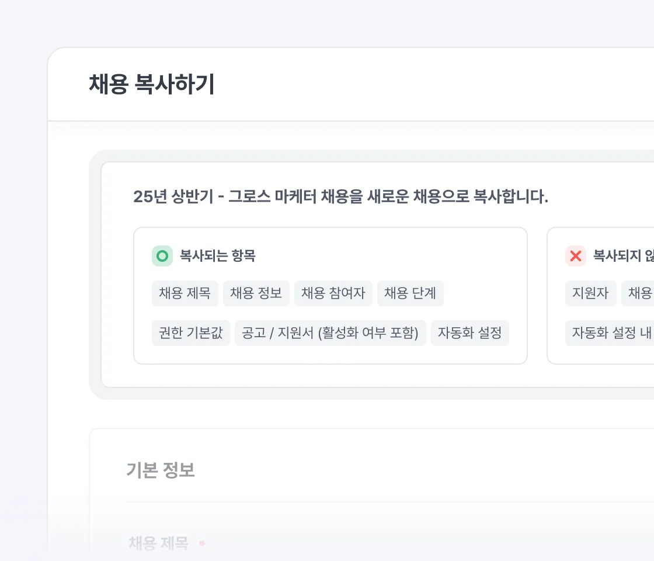
Task: Click the 기본 정보 section header
Action: 161,470
